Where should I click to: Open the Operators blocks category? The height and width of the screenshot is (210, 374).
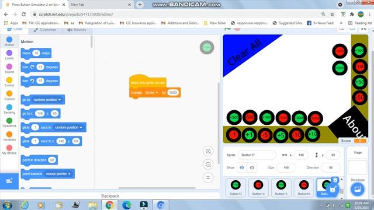pyautogui.click(x=9, y=123)
